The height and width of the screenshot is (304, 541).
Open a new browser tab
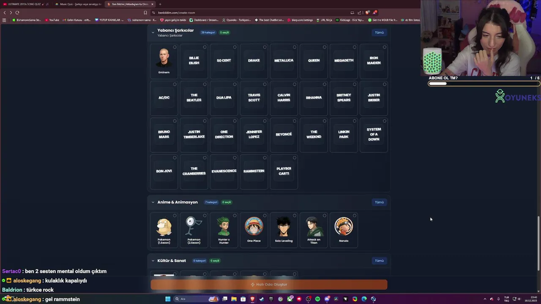(160, 4)
